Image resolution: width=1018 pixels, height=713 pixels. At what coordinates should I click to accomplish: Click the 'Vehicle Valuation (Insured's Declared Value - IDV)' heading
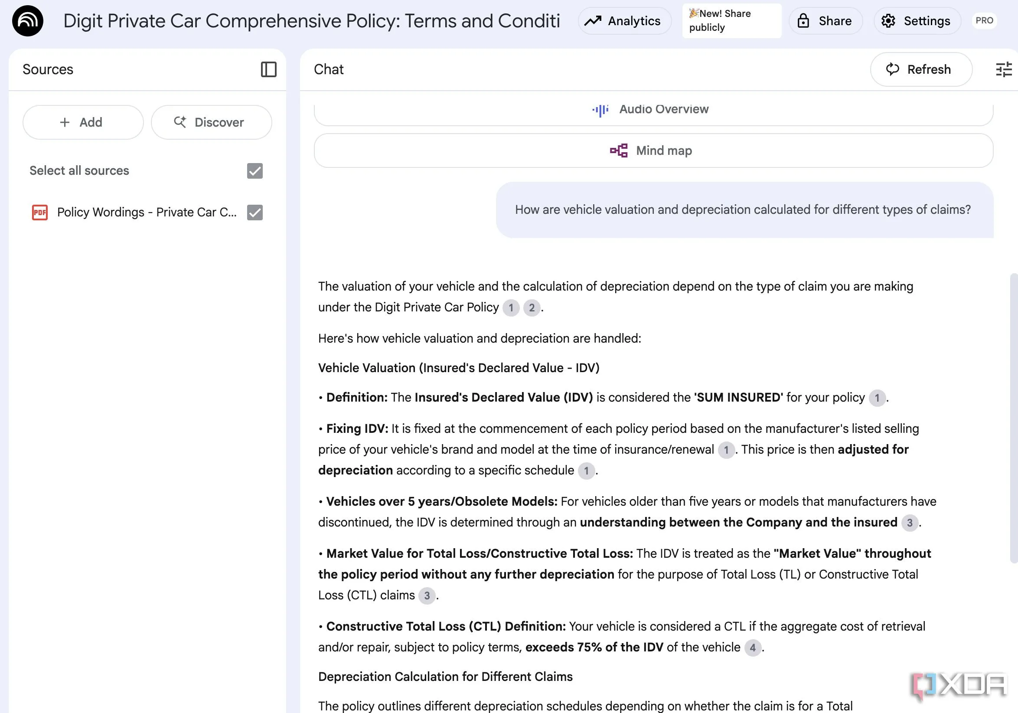[x=458, y=368]
